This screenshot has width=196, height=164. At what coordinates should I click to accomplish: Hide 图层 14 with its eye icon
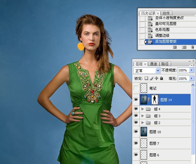[136, 100]
